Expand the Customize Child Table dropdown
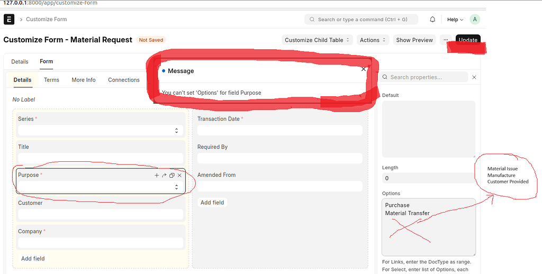The height and width of the screenshot is (274, 542). click(318, 40)
